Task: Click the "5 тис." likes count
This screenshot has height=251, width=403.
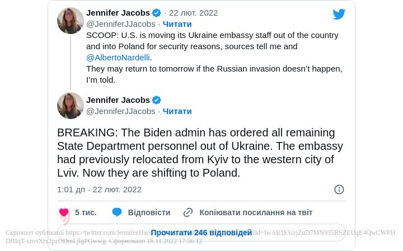Action: (86, 212)
